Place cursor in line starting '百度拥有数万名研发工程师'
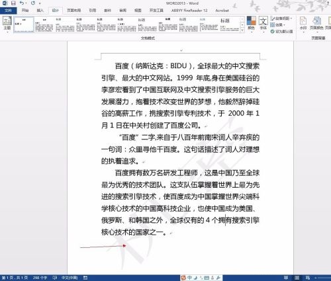 pos(187,173)
